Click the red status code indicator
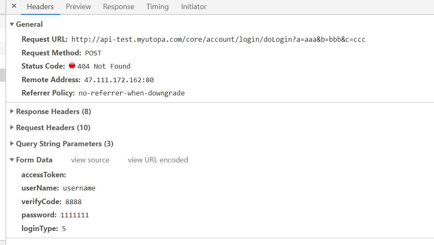Image resolution: width=434 pixels, height=245 pixels. (x=72, y=66)
